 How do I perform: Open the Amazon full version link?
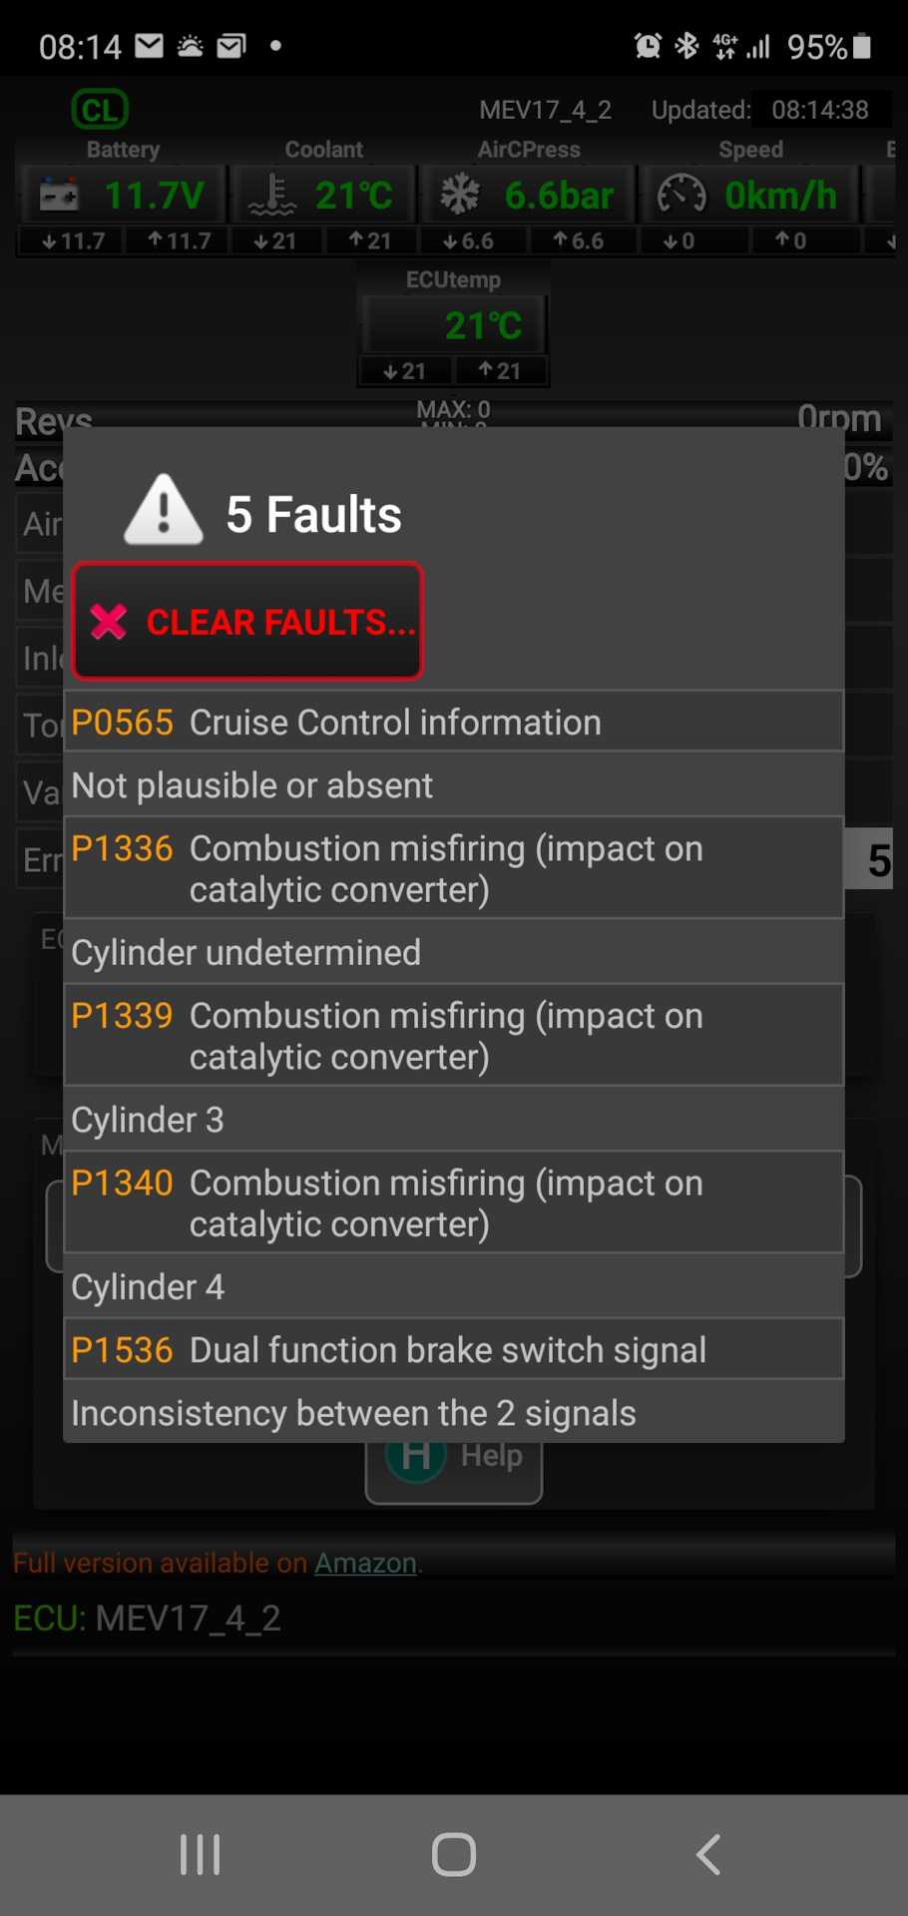(365, 1563)
